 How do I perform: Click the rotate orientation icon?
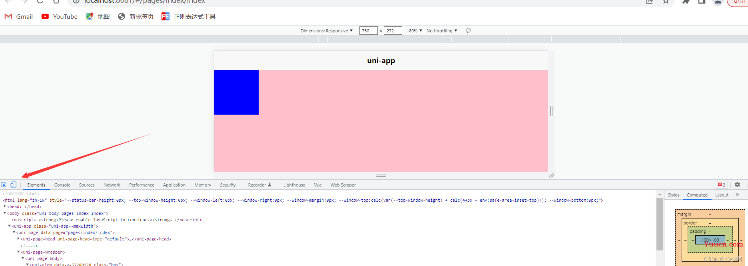(x=468, y=30)
